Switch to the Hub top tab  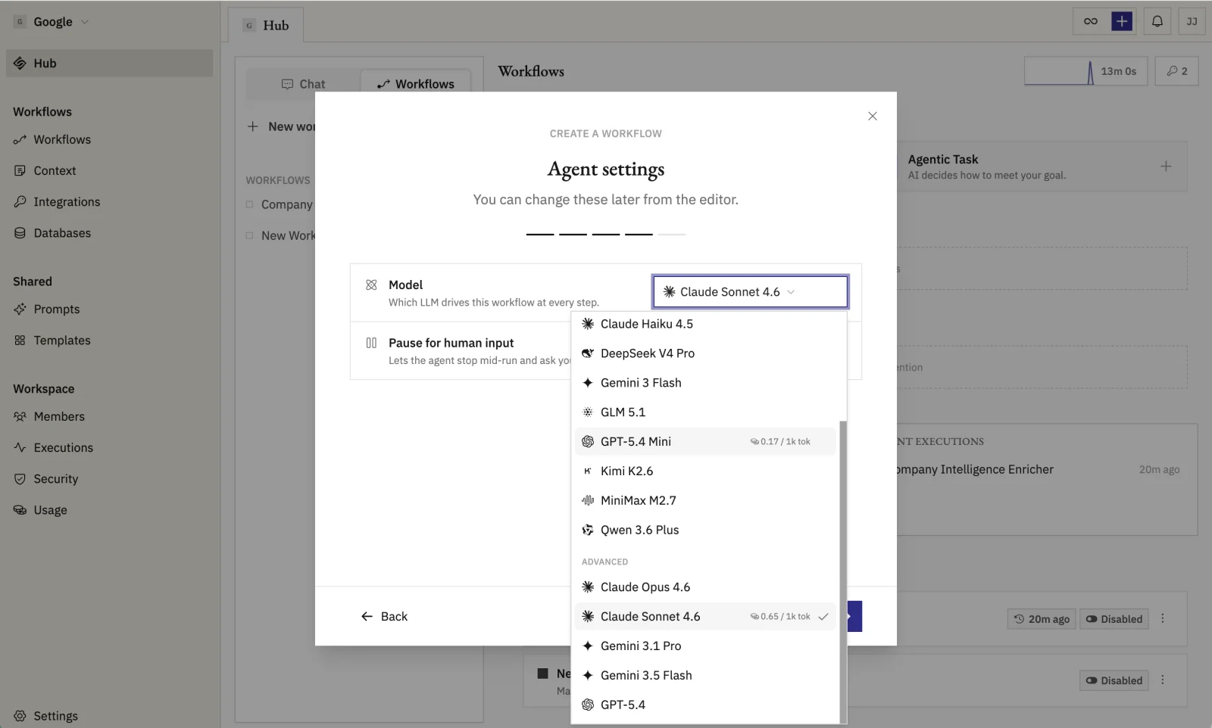[266, 25]
